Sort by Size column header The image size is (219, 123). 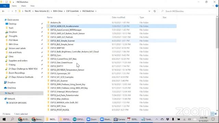coord(164,17)
